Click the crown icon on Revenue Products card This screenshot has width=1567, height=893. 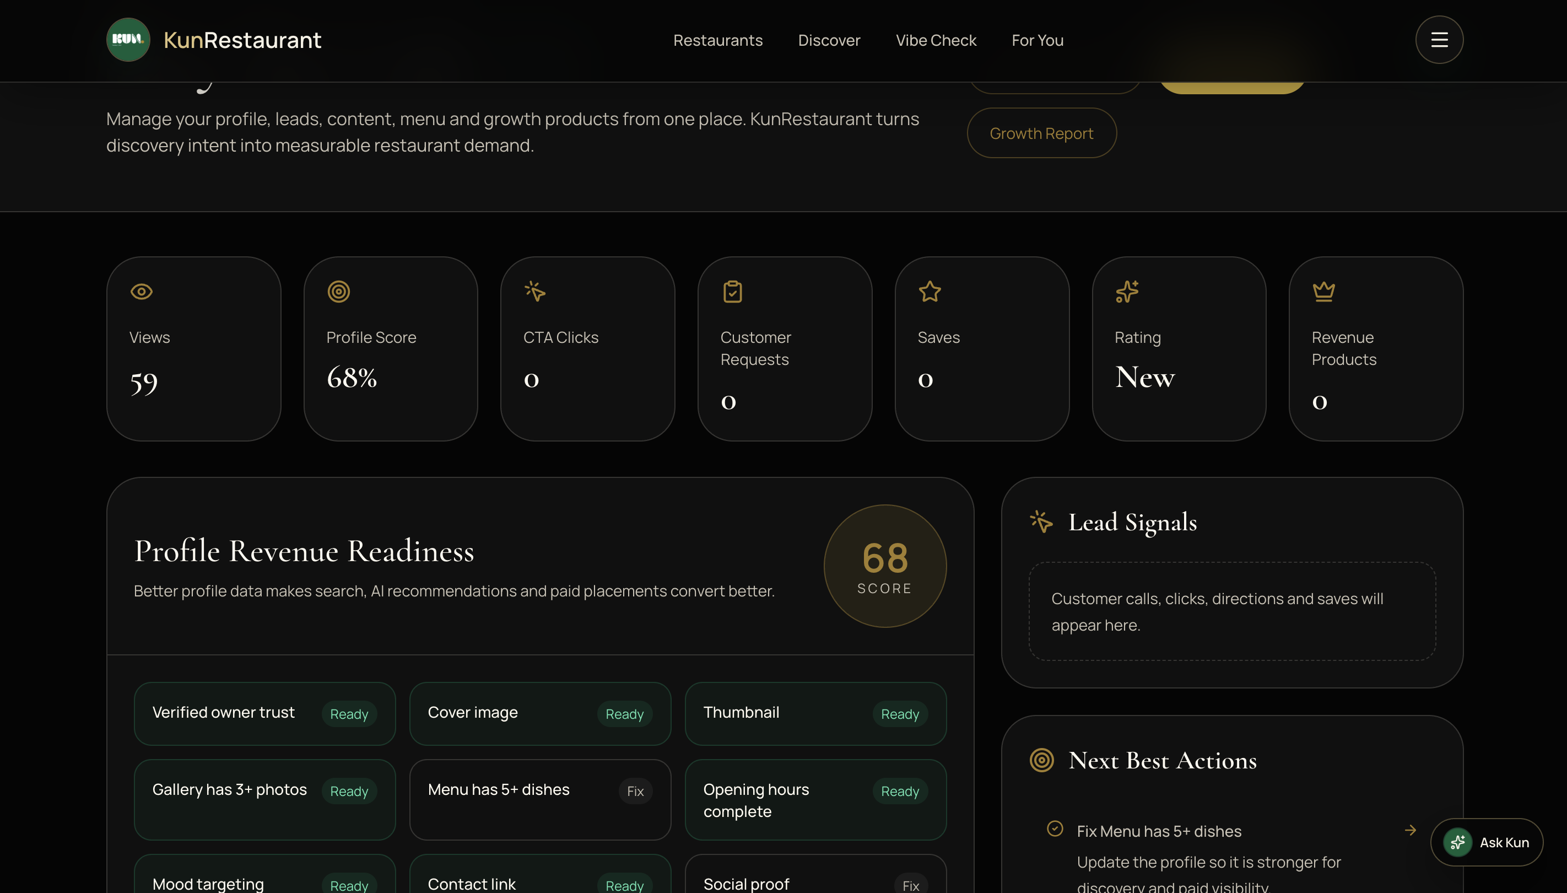click(1323, 292)
